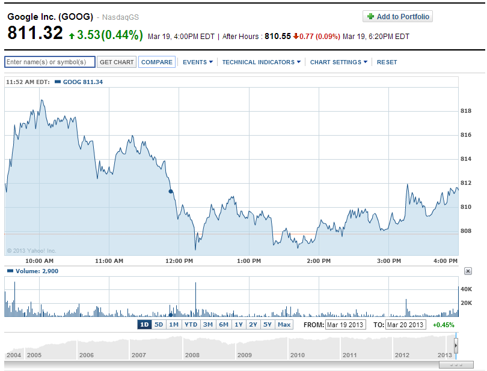Switch to the YTD range
Image resolution: width=487 pixels, height=371 pixels.
[x=191, y=324]
